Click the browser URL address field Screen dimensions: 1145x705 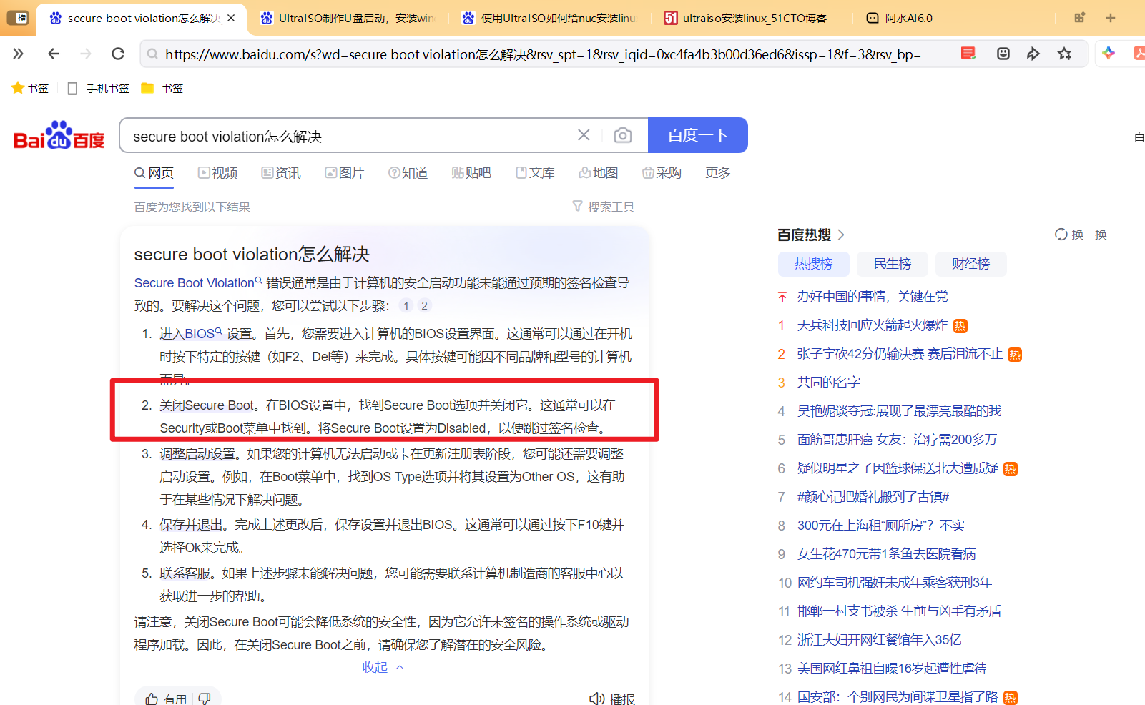click(544, 54)
